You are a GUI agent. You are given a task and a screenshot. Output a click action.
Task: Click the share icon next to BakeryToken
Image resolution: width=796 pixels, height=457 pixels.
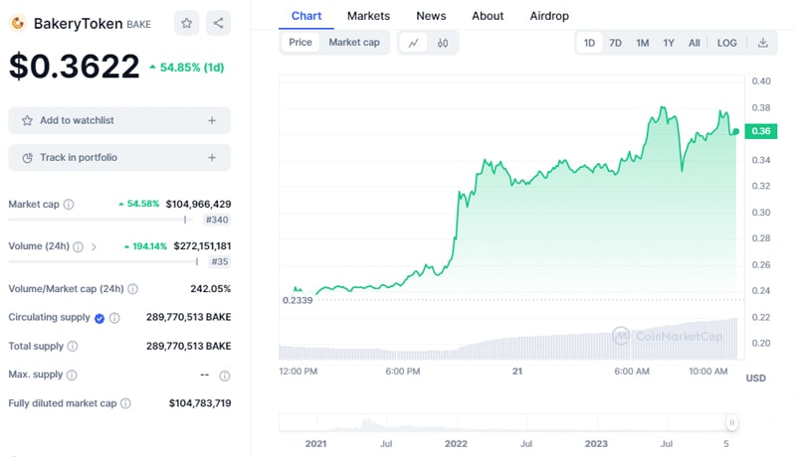[x=219, y=23]
